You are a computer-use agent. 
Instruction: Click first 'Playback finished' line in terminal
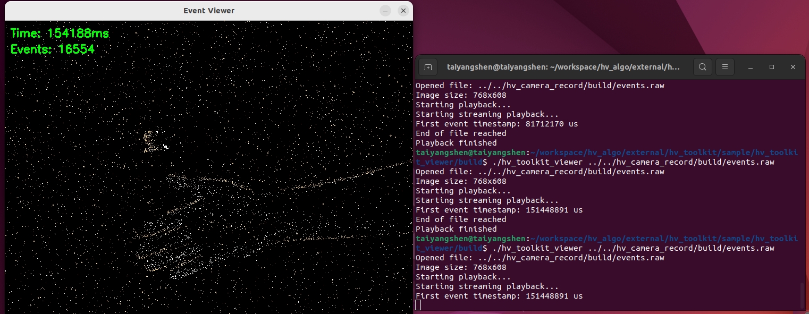pyautogui.click(x=456, y=143)
